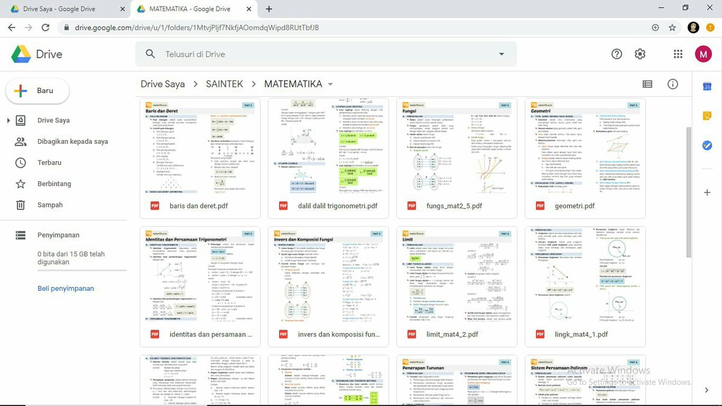Image resolution: width=722 pixels, height=406 pixels.
Task: Select lingk_mat4_1.pdf file name
Action: [582, 335]
